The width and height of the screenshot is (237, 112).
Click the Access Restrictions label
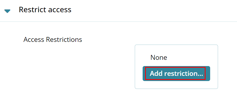[53, 40]
